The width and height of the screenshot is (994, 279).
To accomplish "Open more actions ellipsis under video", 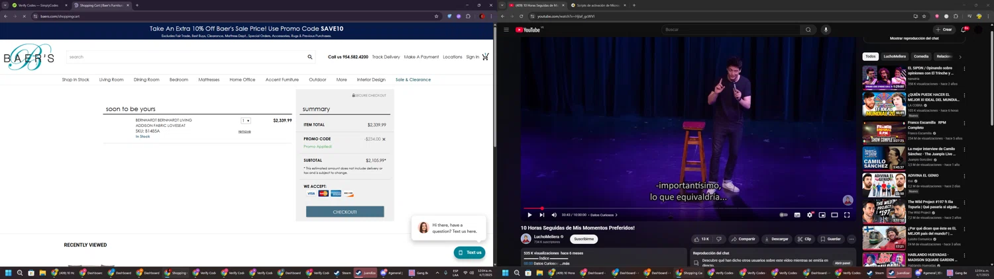I will pyautogui.click(x=852, y=239).
